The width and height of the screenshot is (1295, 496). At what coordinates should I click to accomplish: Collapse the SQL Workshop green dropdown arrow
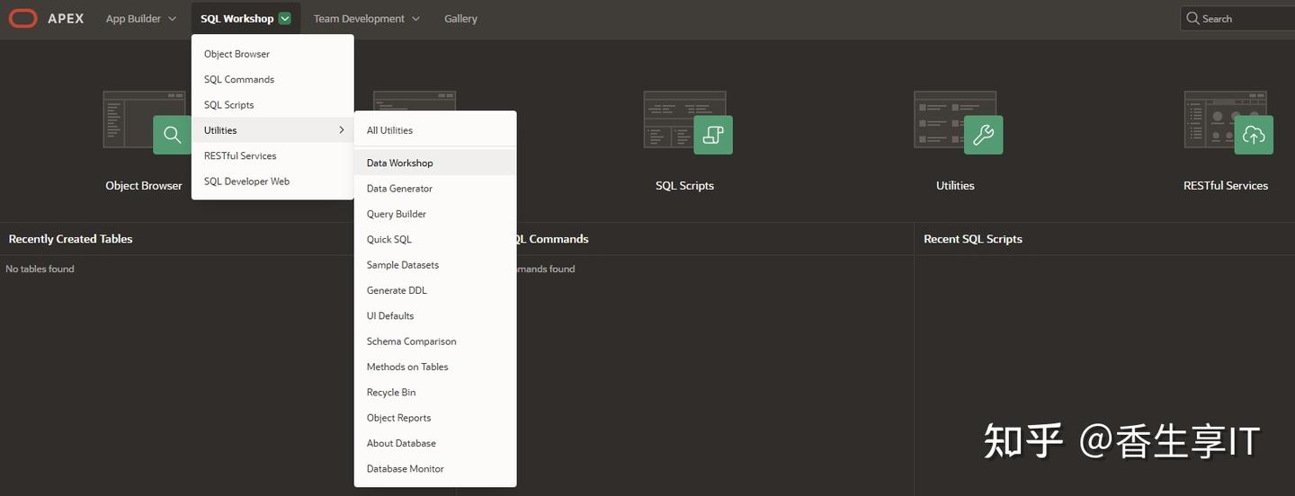tap(285, 19)
